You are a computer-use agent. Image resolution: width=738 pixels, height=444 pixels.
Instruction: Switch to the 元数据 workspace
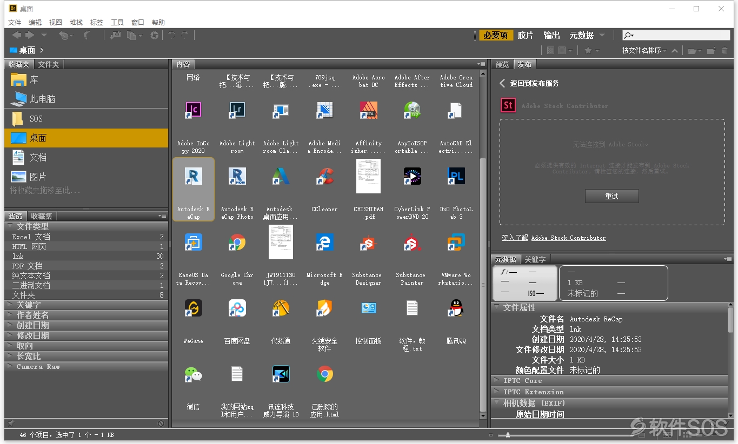[x=582, y=35]
